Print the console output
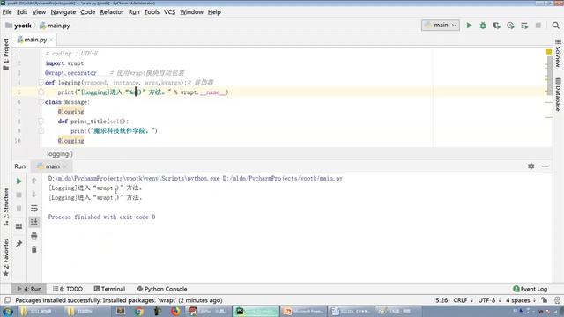 click(34, 236)
